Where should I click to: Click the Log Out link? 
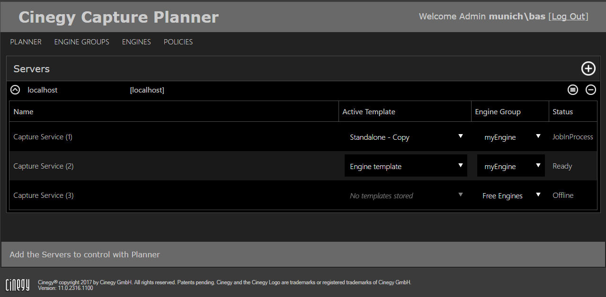(x=569, y=17)
